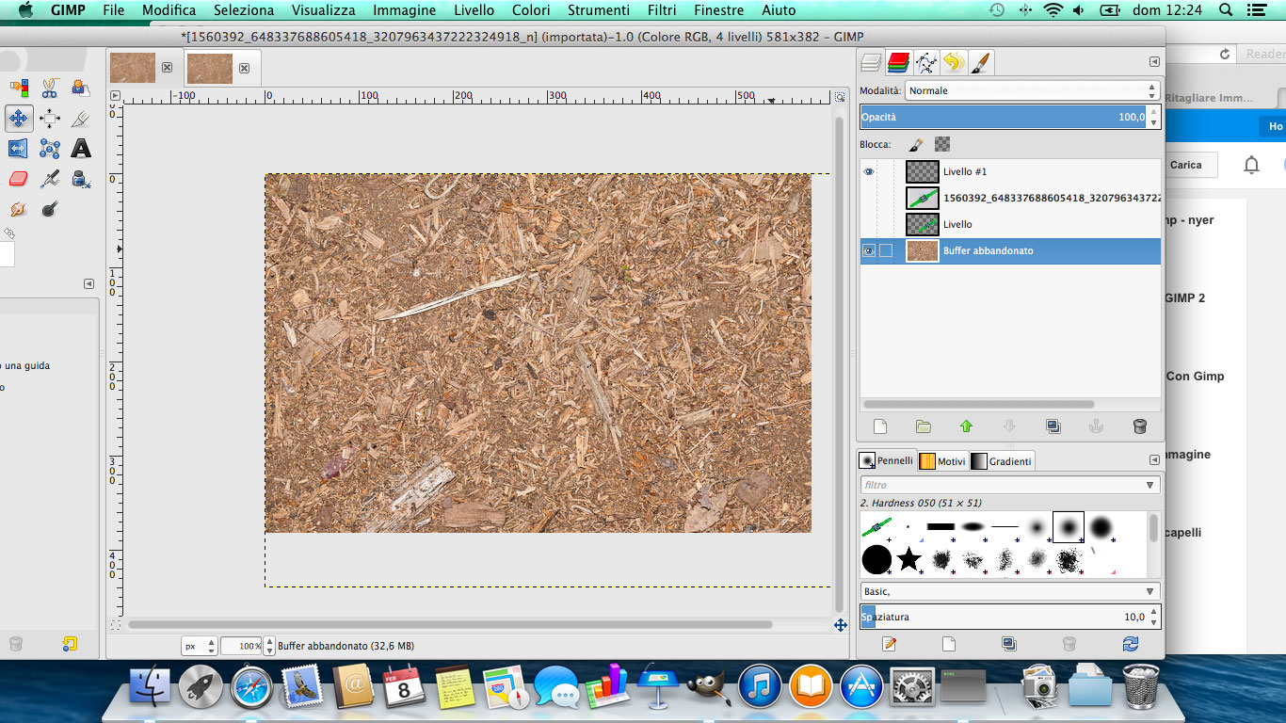This screenshot has width=1286, height=723.
Task: Open the navigation cross at canvas corner
Action: click(840, 625)
